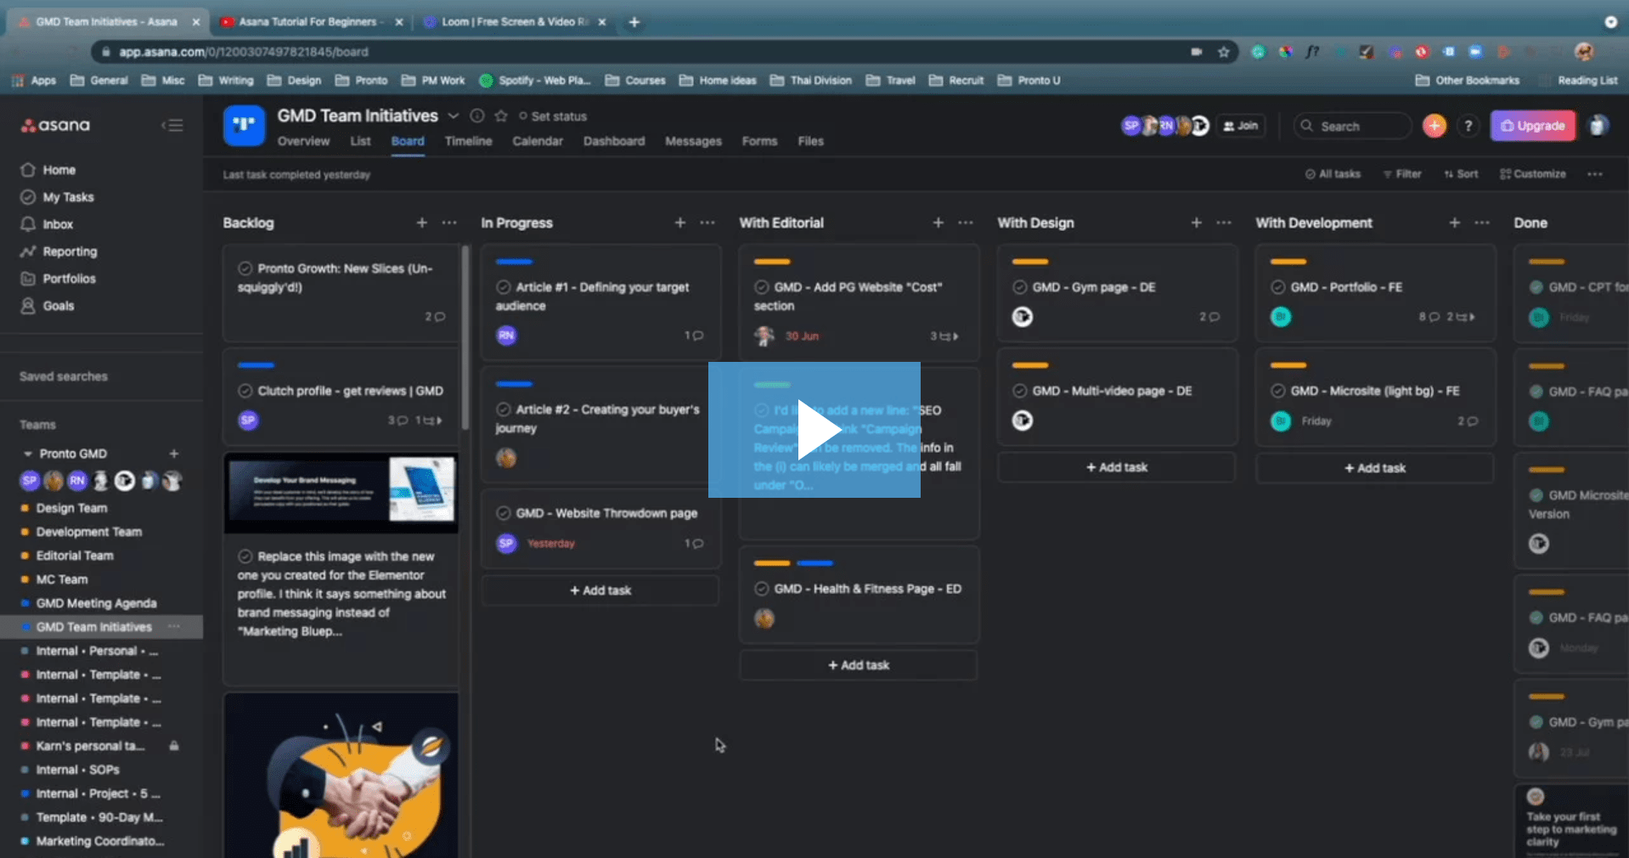Click plus next to Pronto GMD team
This screenshot has height=858, width=1629.
pyautogui.click(x=174, y=454)
